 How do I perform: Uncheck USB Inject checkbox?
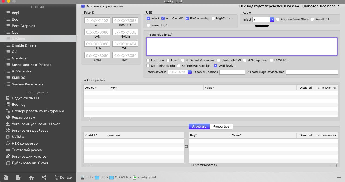pos(148,18)
